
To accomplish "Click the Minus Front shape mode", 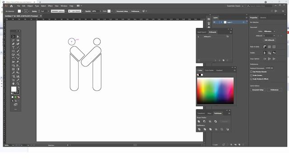I will (205, 121).
